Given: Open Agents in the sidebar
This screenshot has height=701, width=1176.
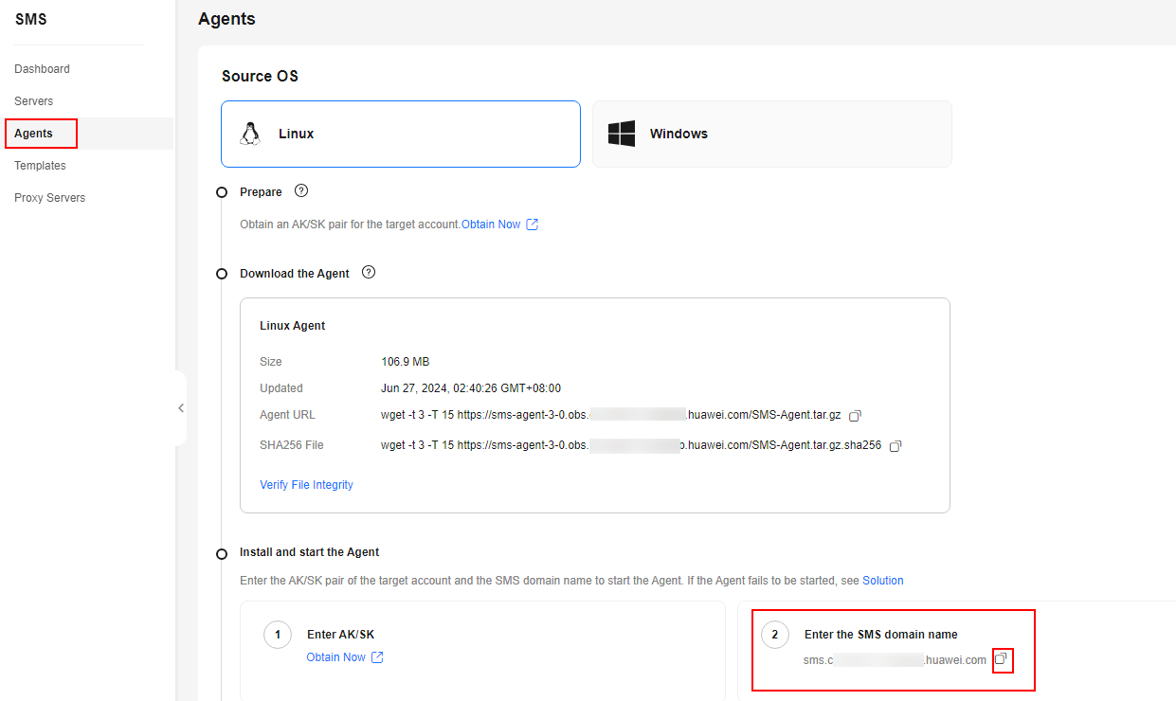Looking at the screenshot, I should pos(34,134).
